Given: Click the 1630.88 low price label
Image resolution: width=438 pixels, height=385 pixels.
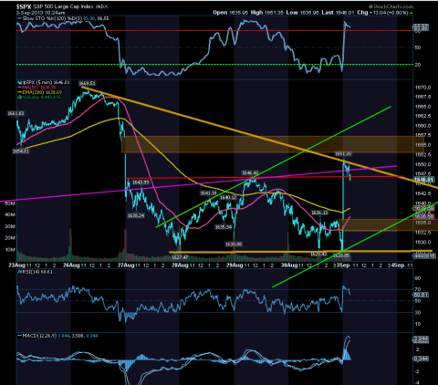Looking at the screenshot, I should coord(234,244).
